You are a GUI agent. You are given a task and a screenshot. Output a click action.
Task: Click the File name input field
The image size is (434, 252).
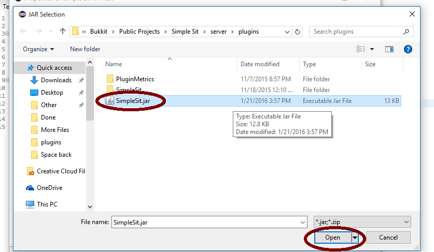point(209,222)
